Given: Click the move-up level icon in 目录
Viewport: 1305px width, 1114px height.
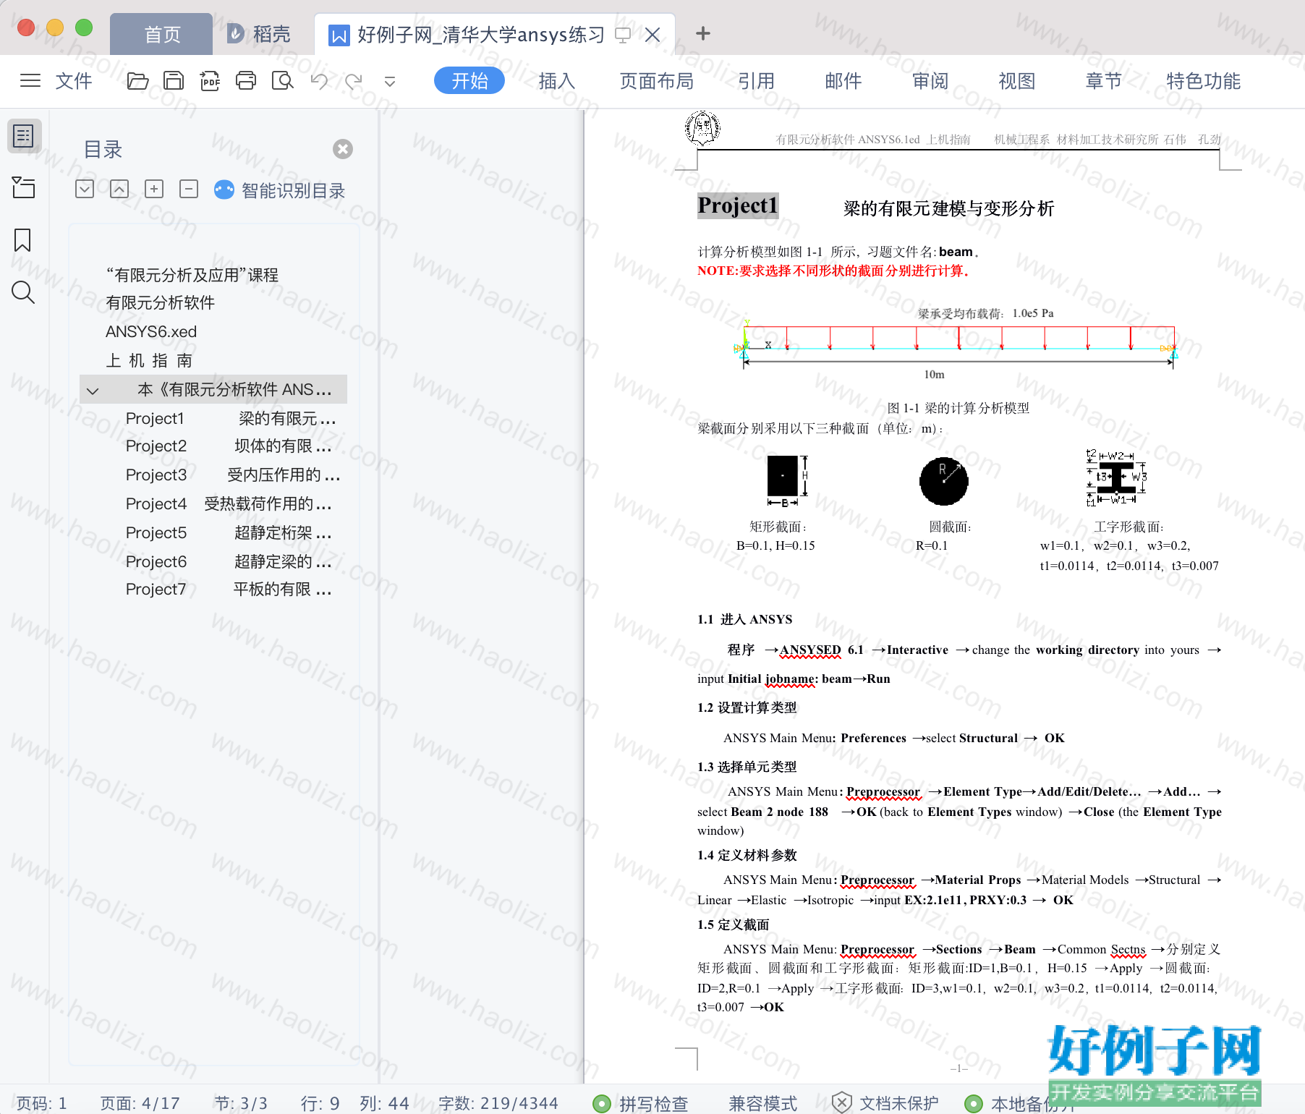Looking at the screenshot, I should pos(119,190).
